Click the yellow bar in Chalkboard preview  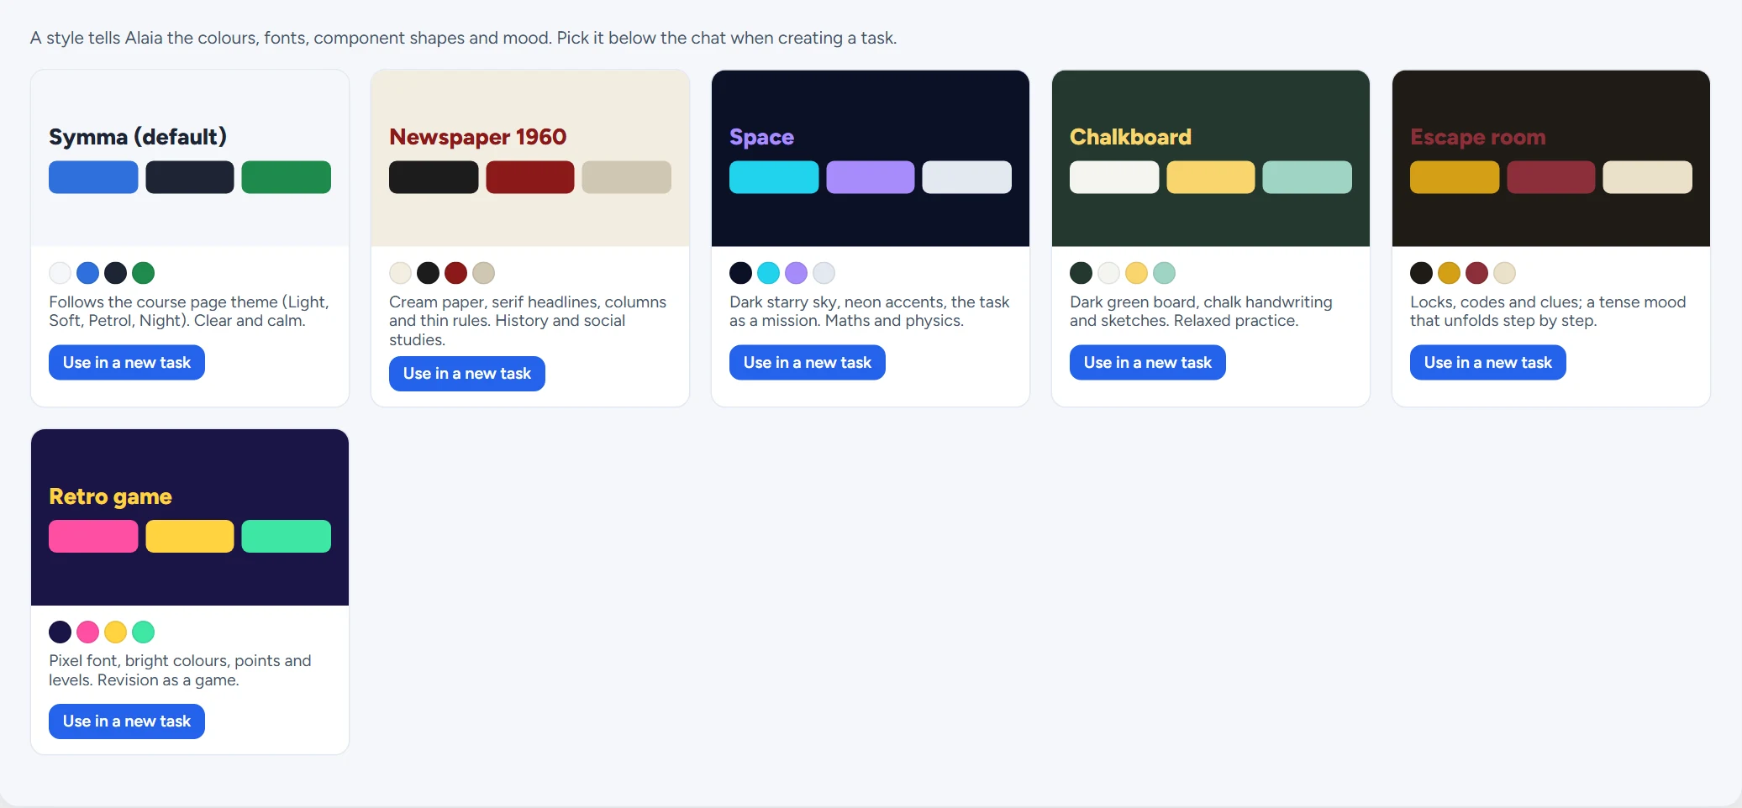click(1211, 177)
